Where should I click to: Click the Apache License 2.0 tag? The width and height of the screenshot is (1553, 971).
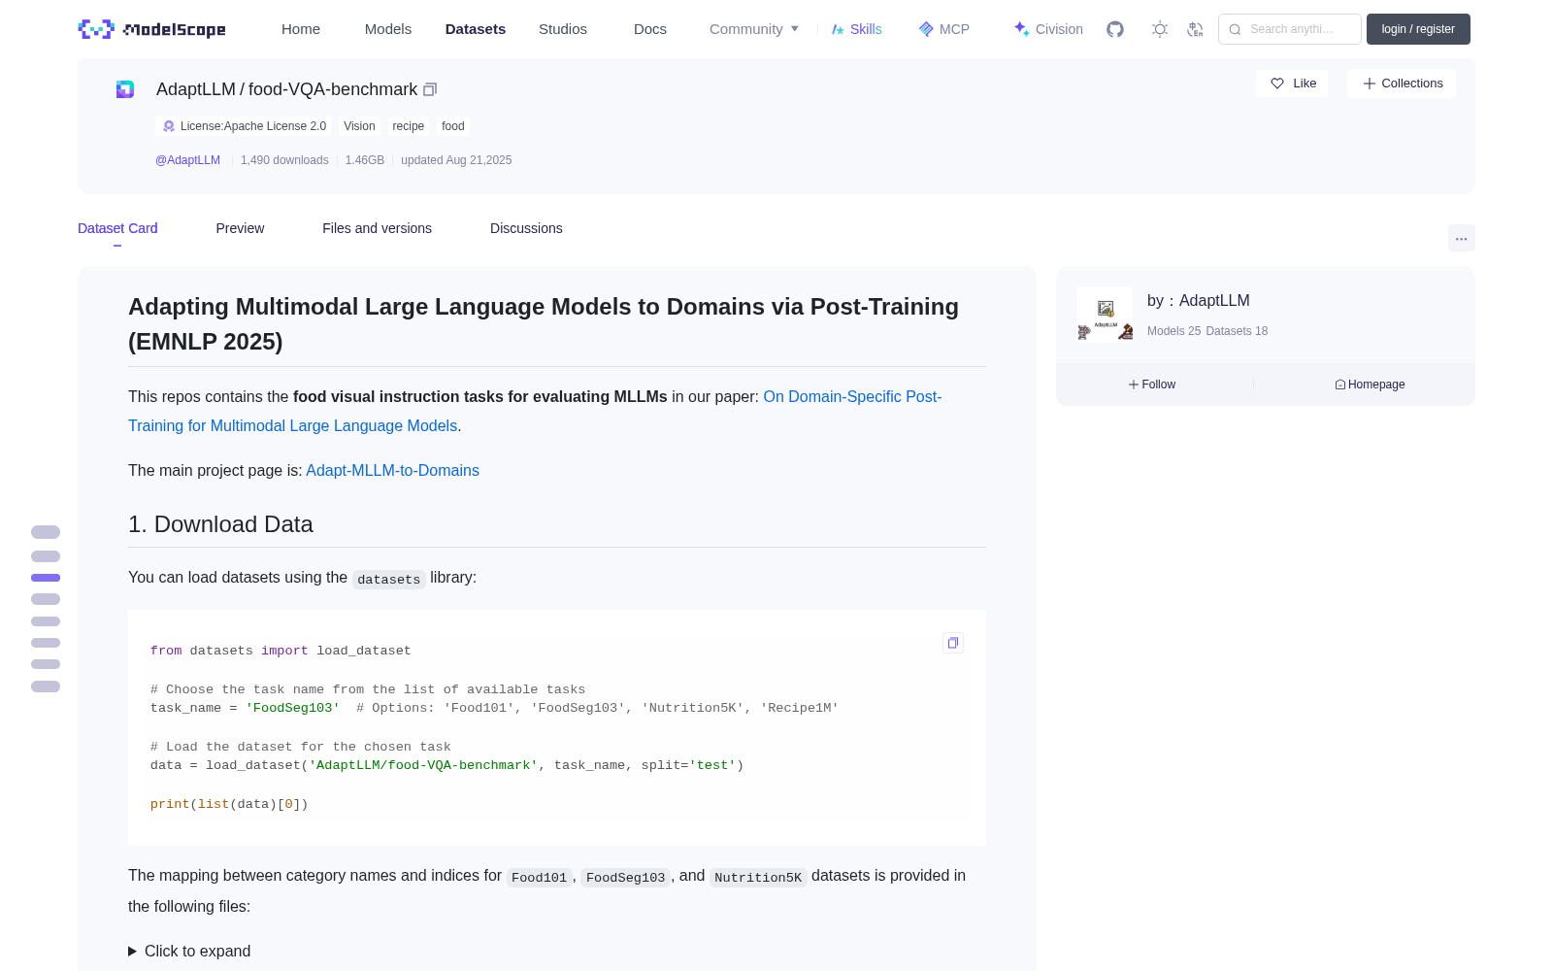coord(244,126)
